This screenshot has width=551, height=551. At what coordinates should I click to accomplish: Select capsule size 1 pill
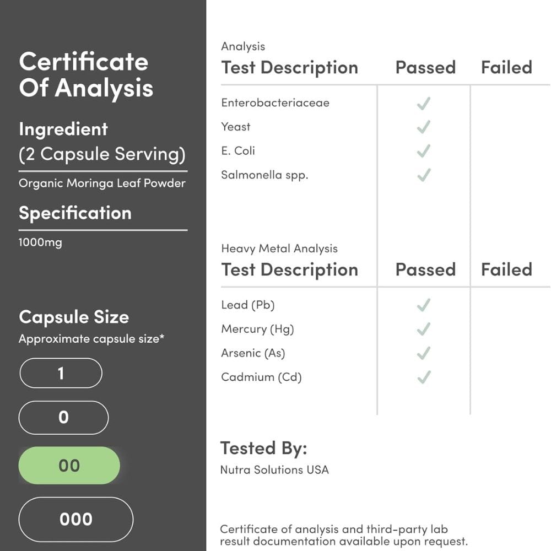tap(61, 373)
